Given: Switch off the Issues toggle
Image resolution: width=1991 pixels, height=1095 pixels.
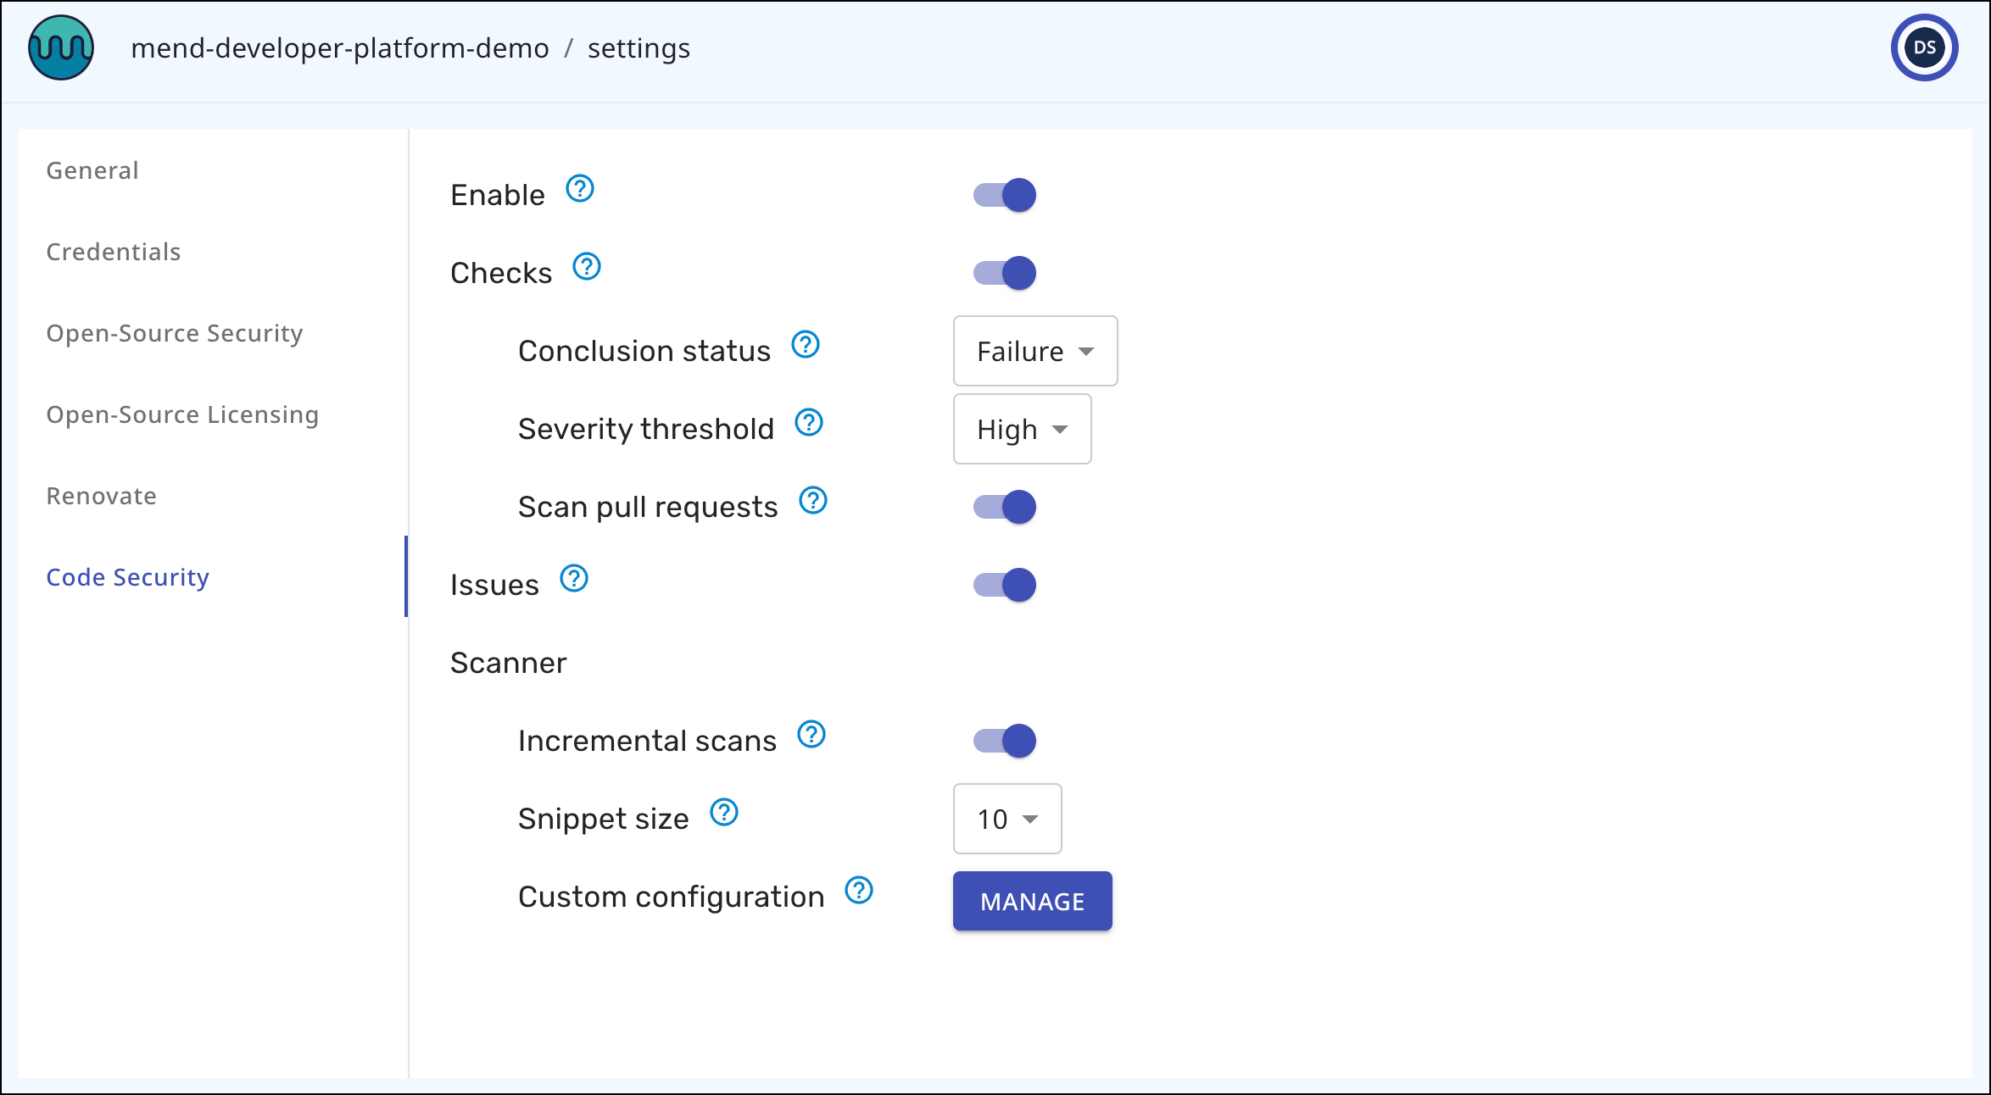Looking at the screenshot, I should pyautogui.click(x=1005, y=585).
